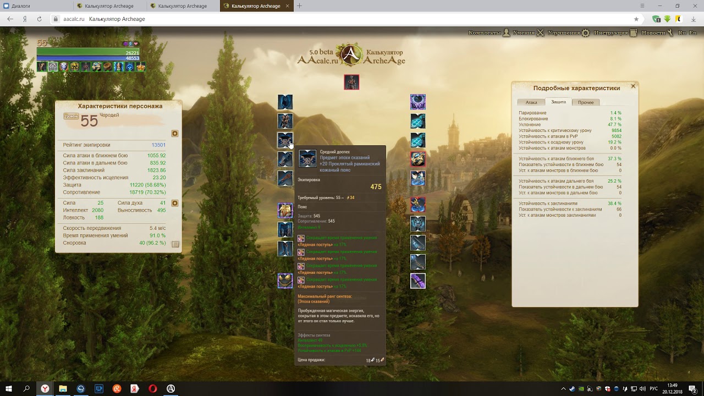The width and height of the screenshot is (704, 396).
Task: Open the costume slot above the equipment columns
Action: point(351,82)
